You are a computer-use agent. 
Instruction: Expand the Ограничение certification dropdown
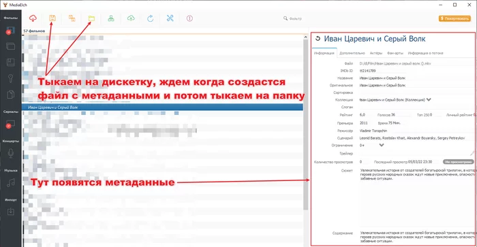point(382,145)
